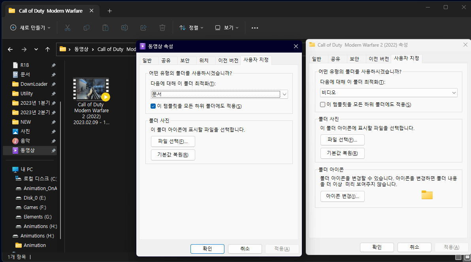Click 아이콘 변경 button
471x262 pixels.
[x=343, y=196]
